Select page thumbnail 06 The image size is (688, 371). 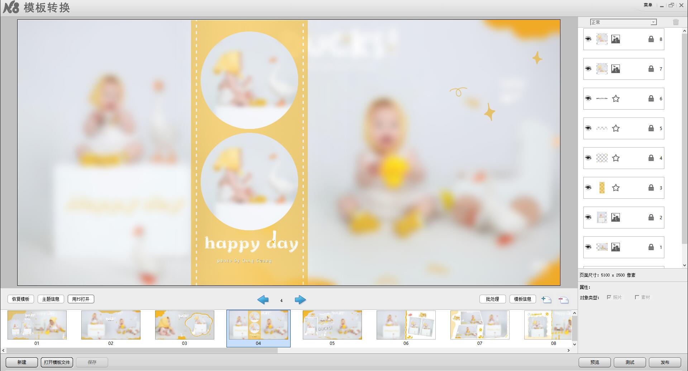point(406,325)
